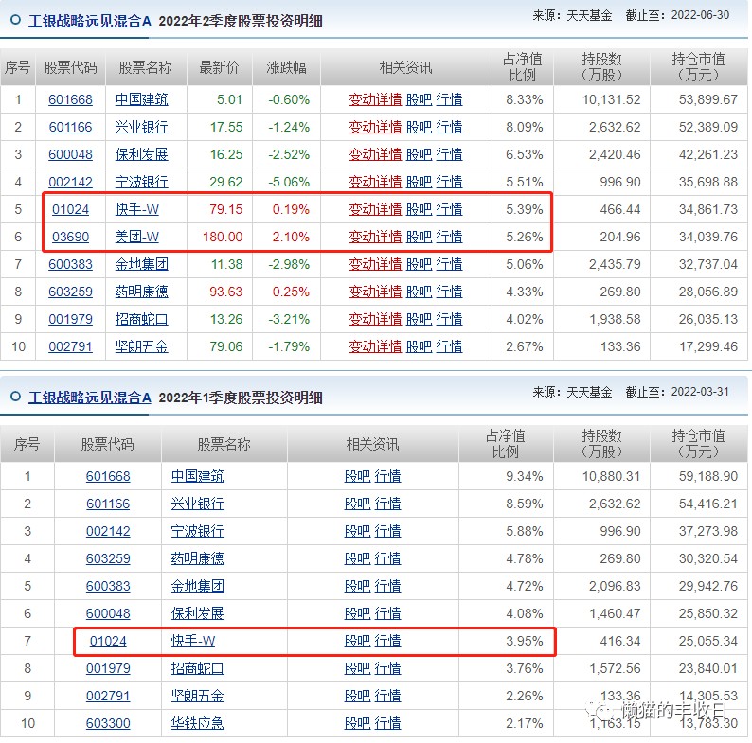Open 变动详情 for 中国建筑
752x743 pixels.
pos(375,99)
